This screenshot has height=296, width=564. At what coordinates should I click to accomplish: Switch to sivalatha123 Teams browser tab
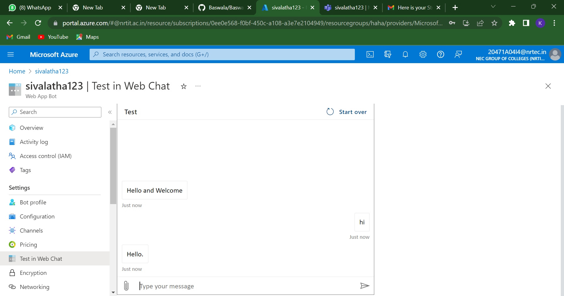coord(351,8)
